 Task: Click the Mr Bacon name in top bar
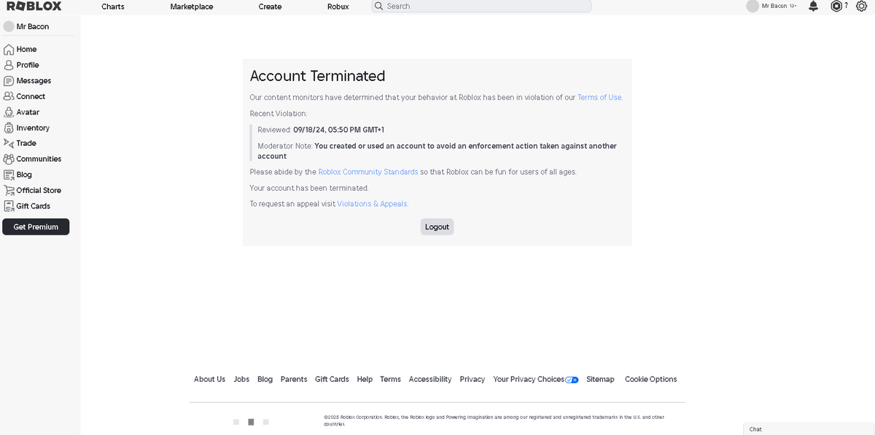pos(774,6)
